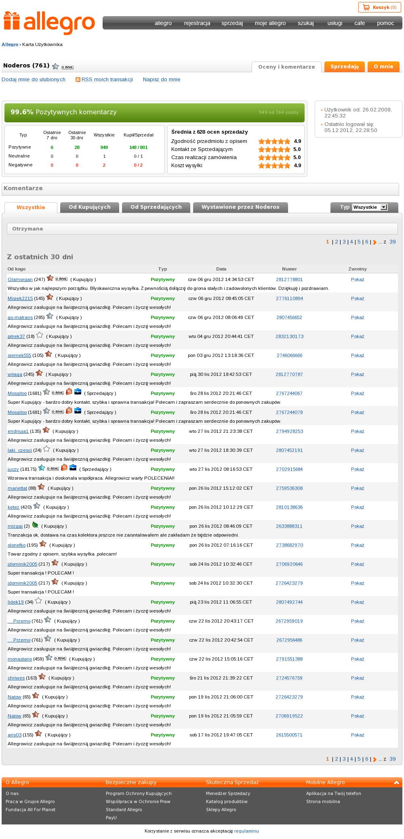Click the star icon next to Misiek2215
This screenshot has height=839, width=404.
50,297
